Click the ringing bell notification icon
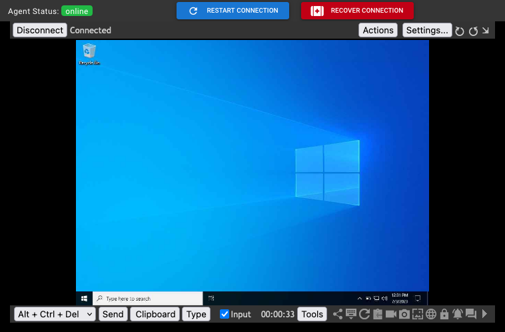The image size is (505, 332). tap(457, 314)
